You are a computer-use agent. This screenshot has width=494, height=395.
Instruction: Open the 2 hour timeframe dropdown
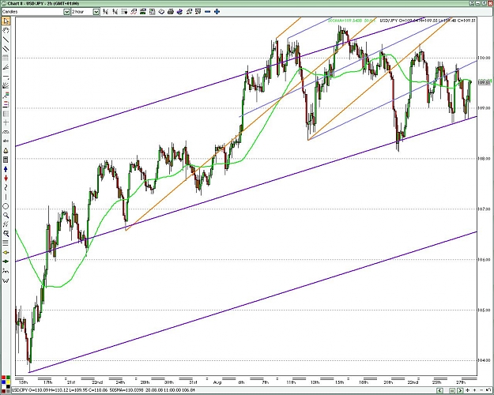coord(96,12)
